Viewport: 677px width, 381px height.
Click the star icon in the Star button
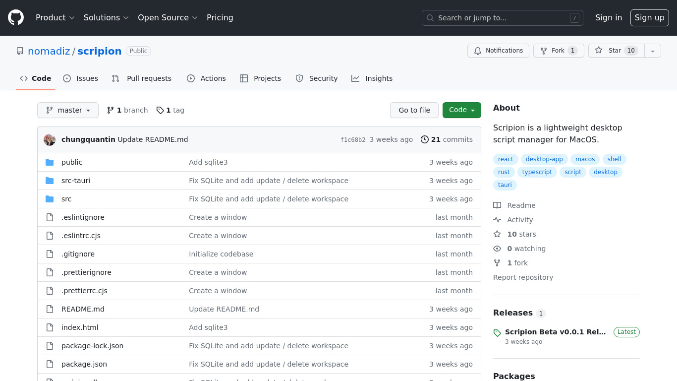click(599, 50)
